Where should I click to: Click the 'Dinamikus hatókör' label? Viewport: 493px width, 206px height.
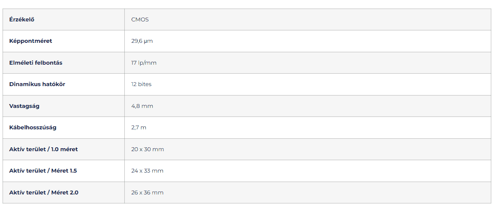point(37,84)
